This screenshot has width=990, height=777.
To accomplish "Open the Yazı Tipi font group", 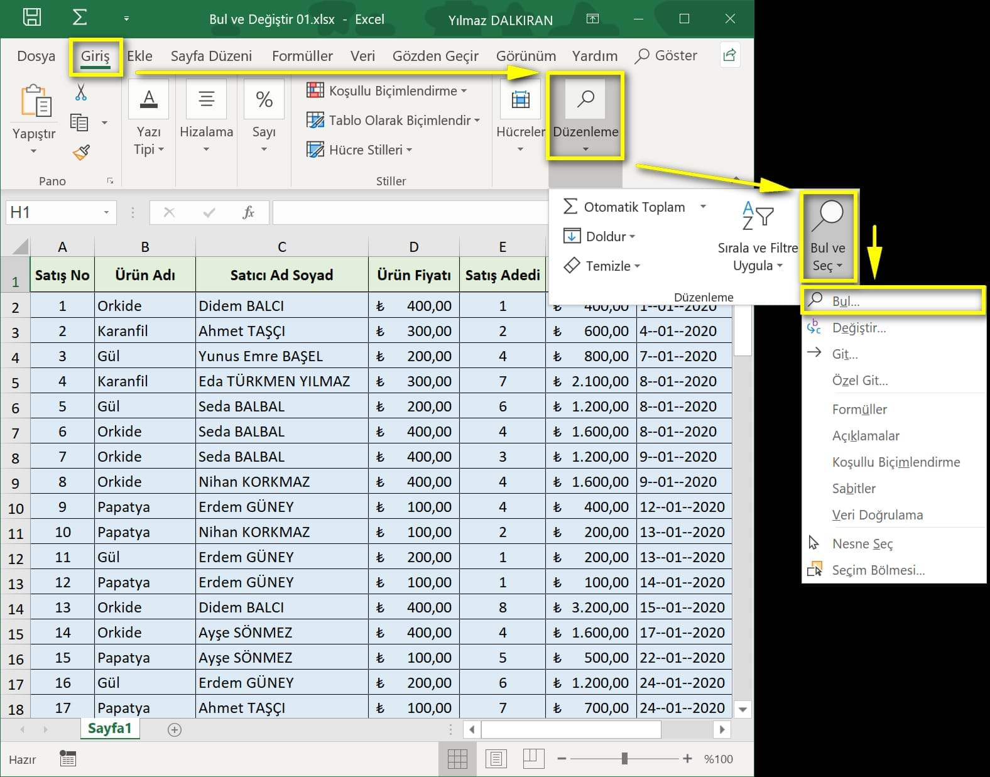I will tap(149, 118).
